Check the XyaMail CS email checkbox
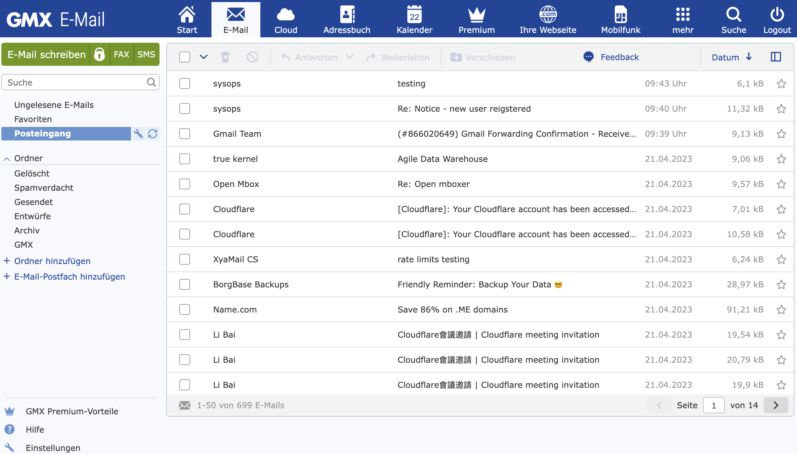Viewport: 797px width, 454px height. (x=185, y=259)
